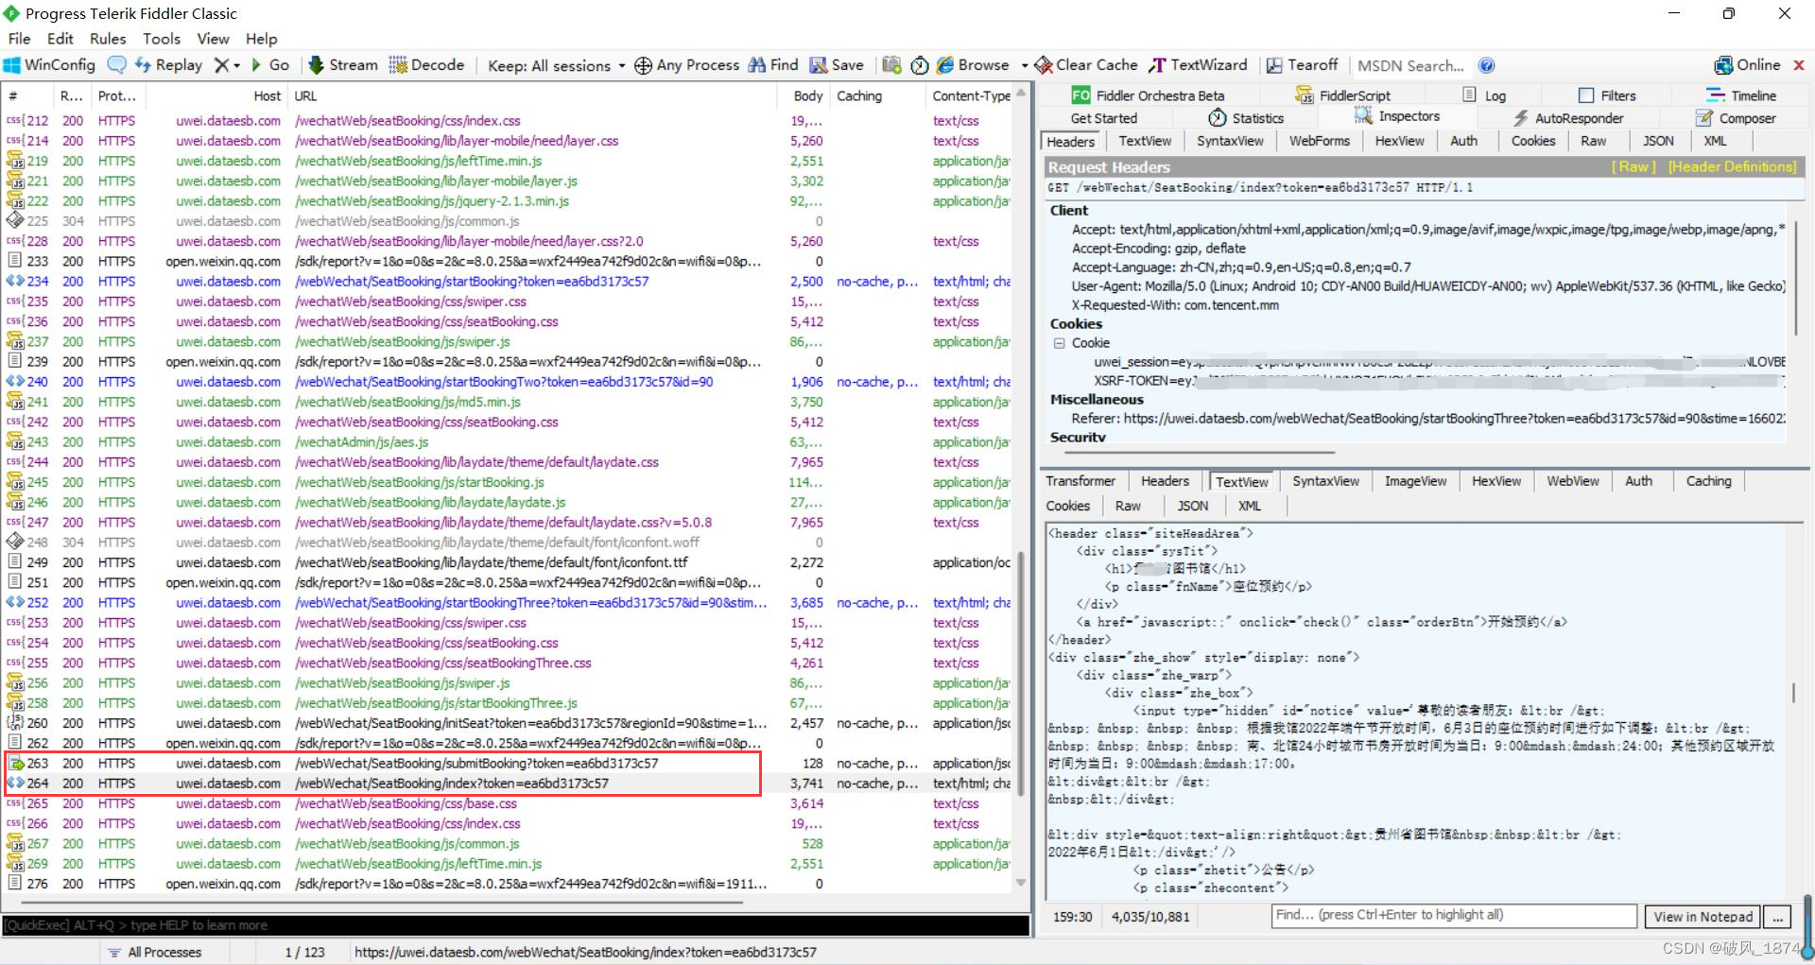Click the Replay button
Screen dimensions: 1815x965
pyautogui.click(x=168, y=65)
